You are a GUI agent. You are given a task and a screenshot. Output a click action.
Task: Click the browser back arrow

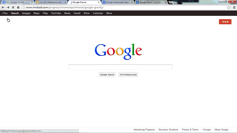(x=3, y=7)
